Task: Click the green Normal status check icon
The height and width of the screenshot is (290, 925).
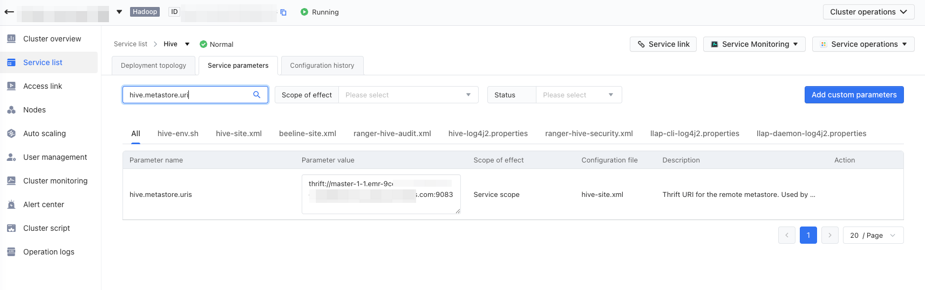Action: [x=203, y=44]
